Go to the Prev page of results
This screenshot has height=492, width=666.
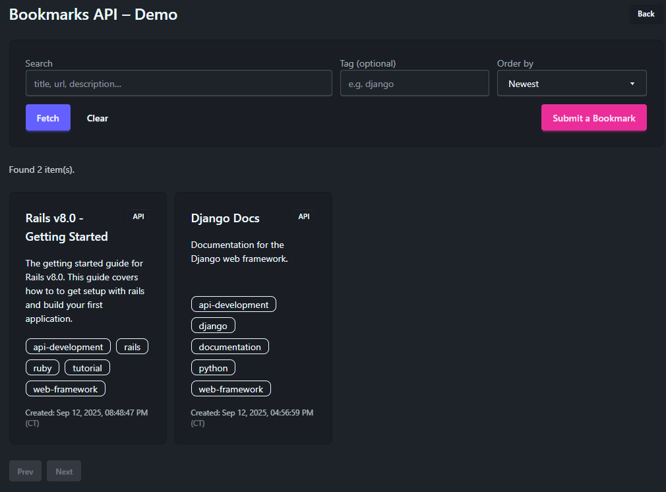tap(25, 472)
